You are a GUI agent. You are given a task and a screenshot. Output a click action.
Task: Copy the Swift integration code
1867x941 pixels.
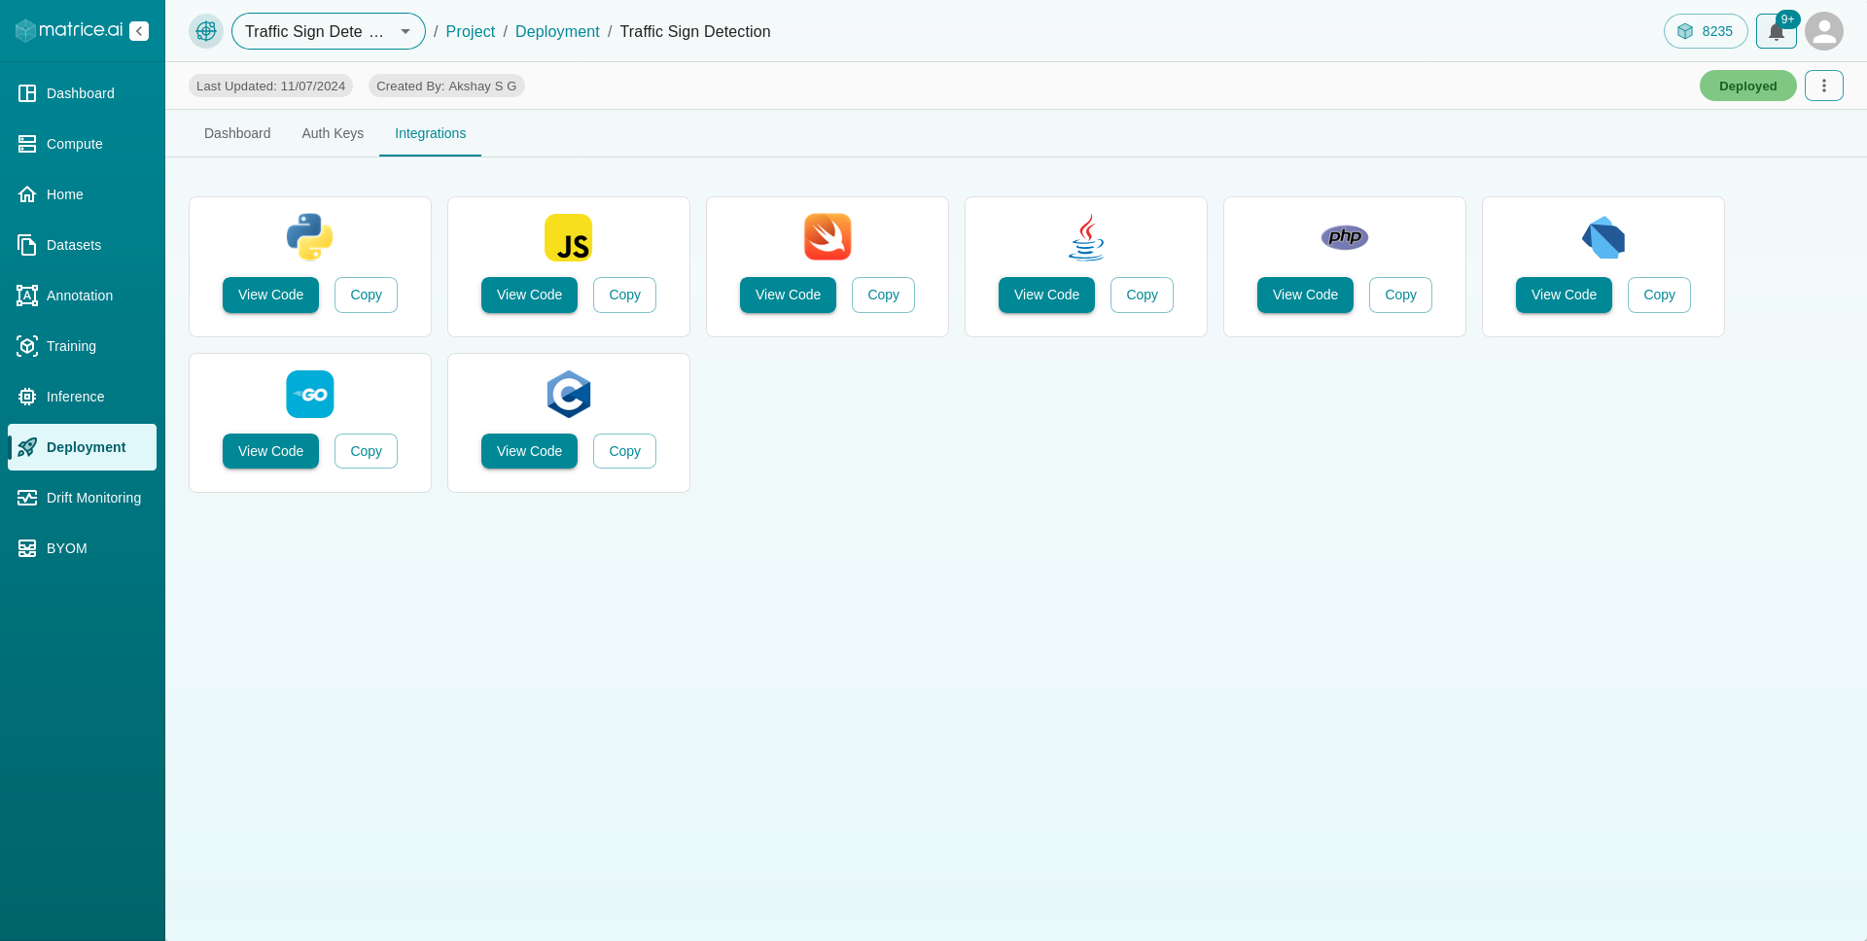pyautogui.click(x=883, y=295)
